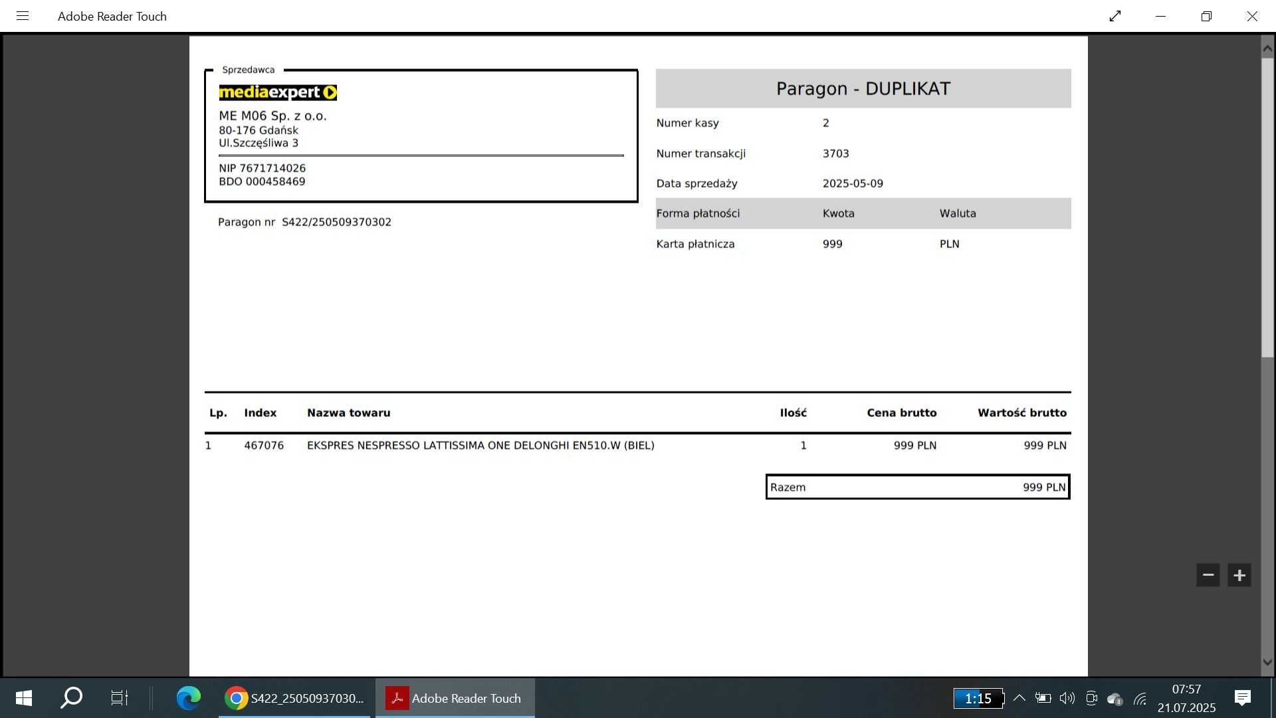
Task: Click Ul.Szczęśliwa 3 street address
Action: tap(259, 143)
